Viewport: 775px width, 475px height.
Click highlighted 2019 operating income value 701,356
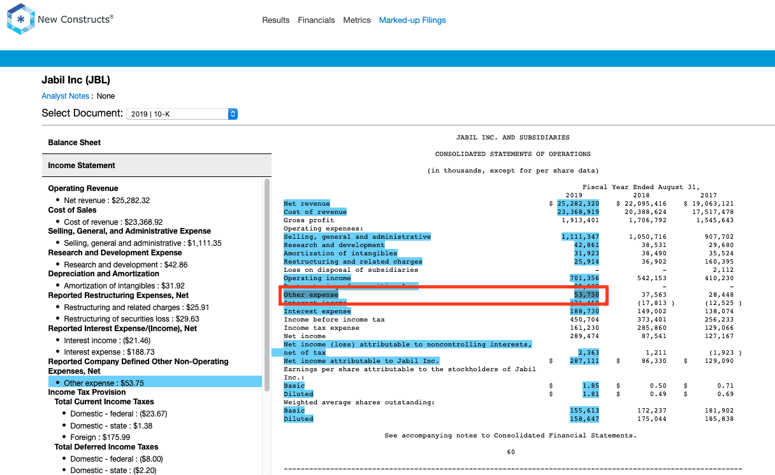pos(584,278)
